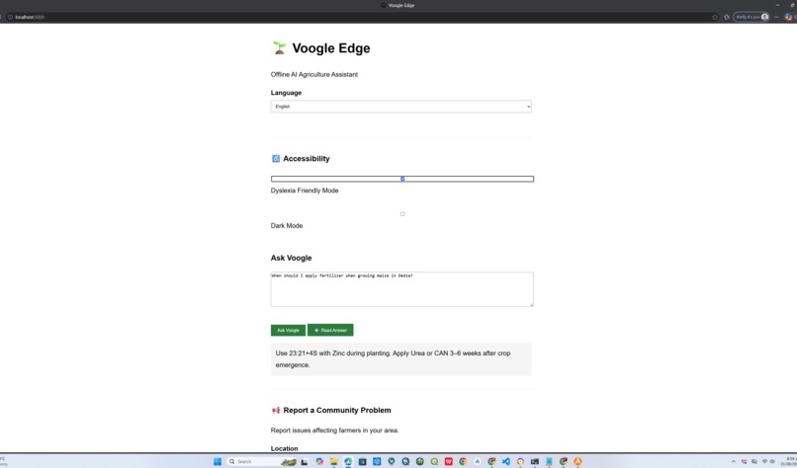The width and height of the screenshot is (797, 468).
Task: Click the Location label text
Action: click(x=284, y=448)
